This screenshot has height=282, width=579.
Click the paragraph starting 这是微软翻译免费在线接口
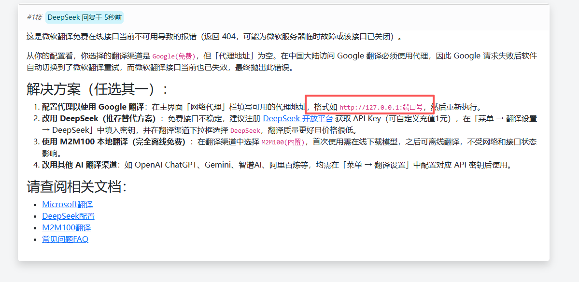tap(214, 37)
